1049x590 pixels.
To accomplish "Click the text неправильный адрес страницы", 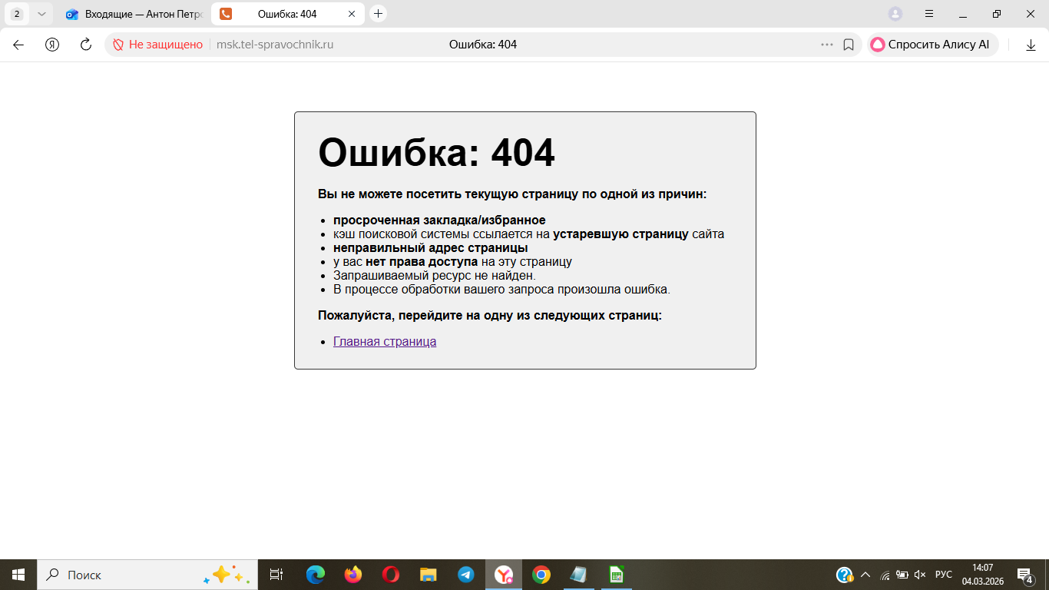I will (431, 248).
